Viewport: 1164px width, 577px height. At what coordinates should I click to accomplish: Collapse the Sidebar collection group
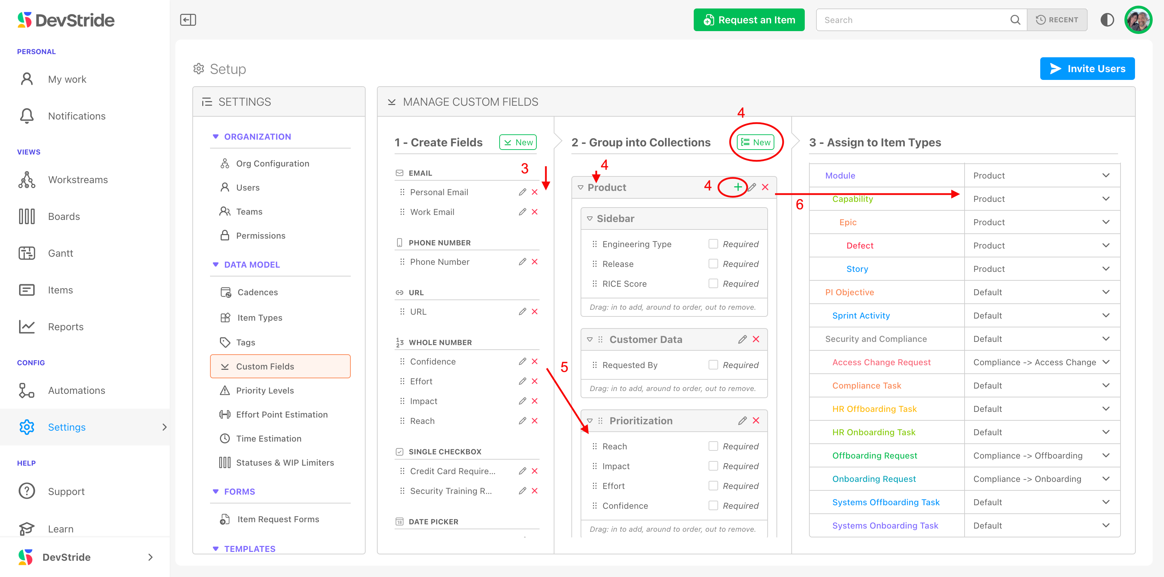pos(590,219)
